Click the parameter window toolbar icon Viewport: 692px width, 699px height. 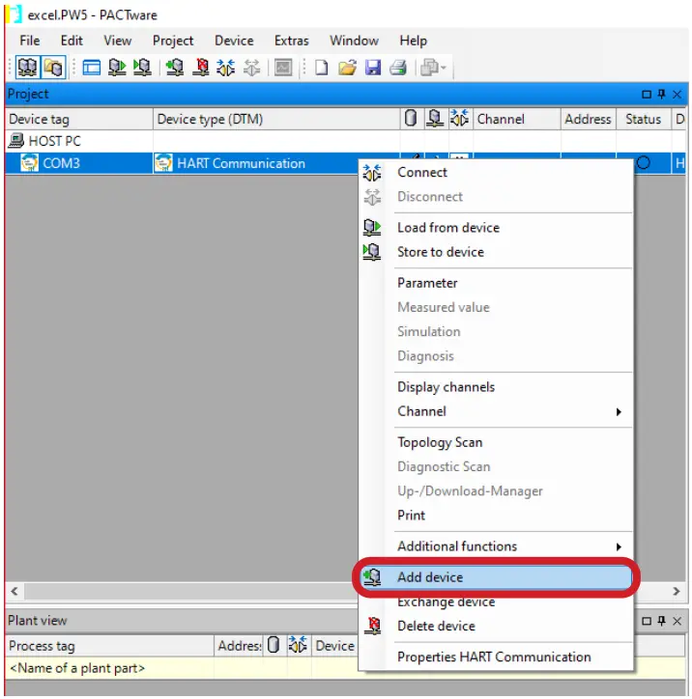click(92, 68)
